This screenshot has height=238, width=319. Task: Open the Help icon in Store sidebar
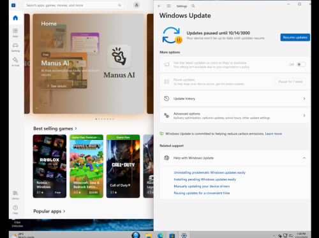click(15, 209)
